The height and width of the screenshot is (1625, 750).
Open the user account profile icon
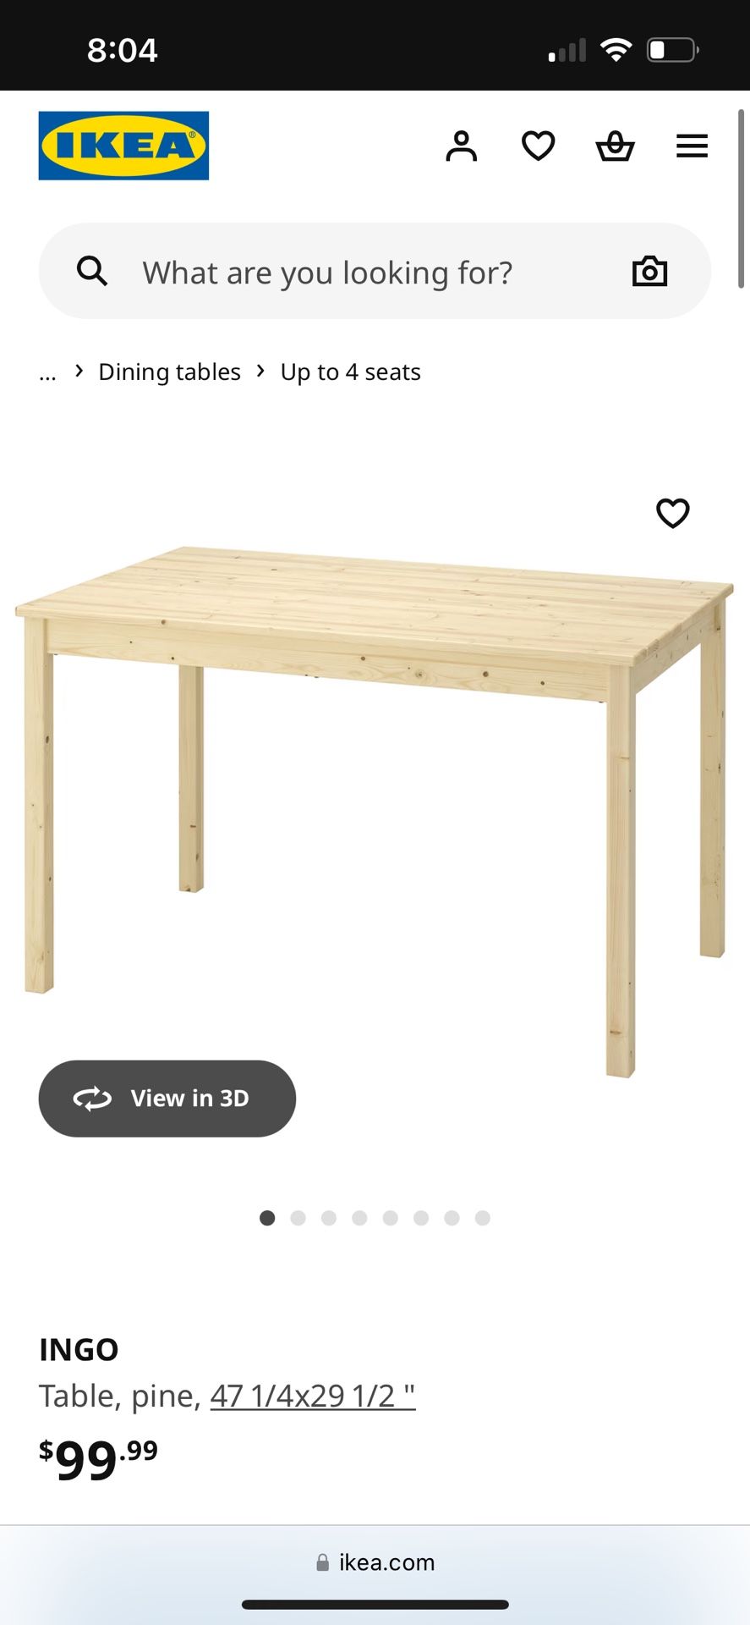tap(462, 146)
